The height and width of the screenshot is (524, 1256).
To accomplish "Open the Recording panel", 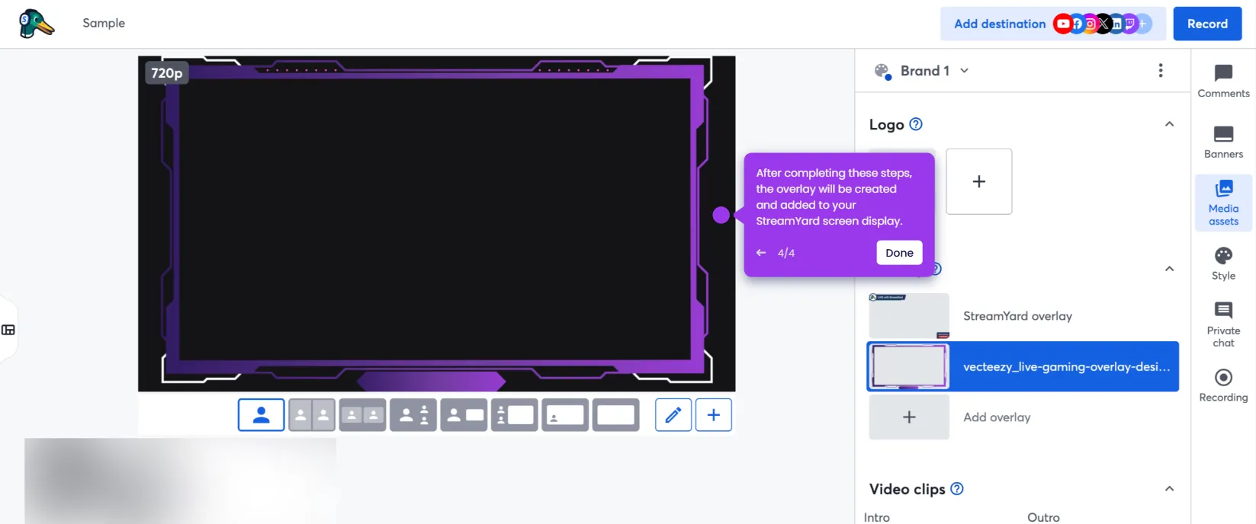I will click(1223, 385).
